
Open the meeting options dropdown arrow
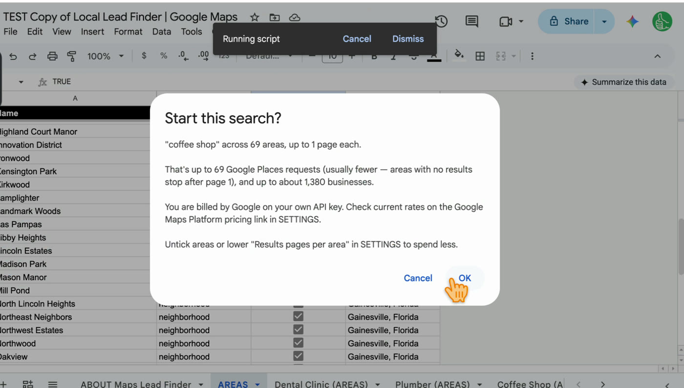[x=521, y=21]
